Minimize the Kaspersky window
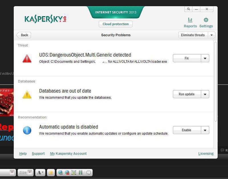228x179 pixels. point(196,9)
